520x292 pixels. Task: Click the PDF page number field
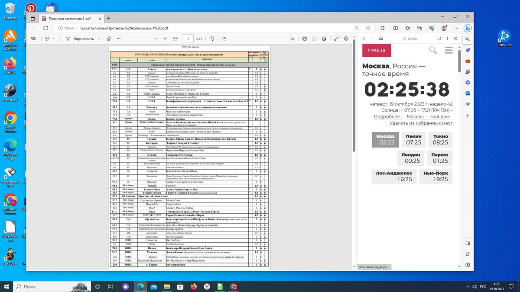point(188,39)
